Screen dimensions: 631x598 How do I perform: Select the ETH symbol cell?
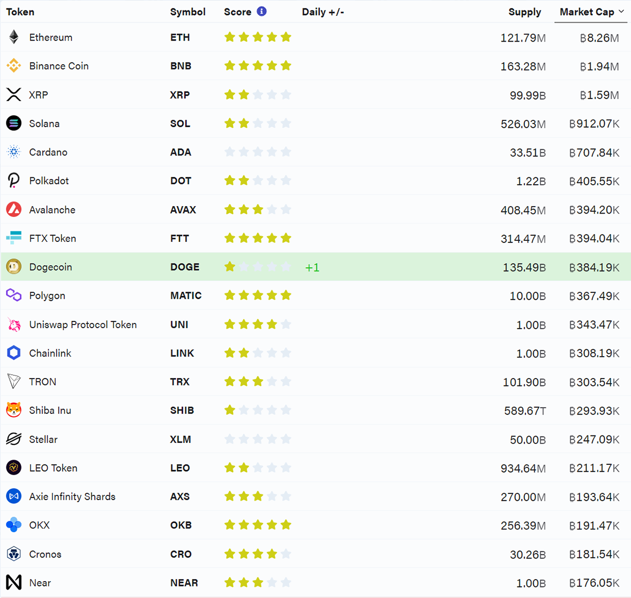180,37
